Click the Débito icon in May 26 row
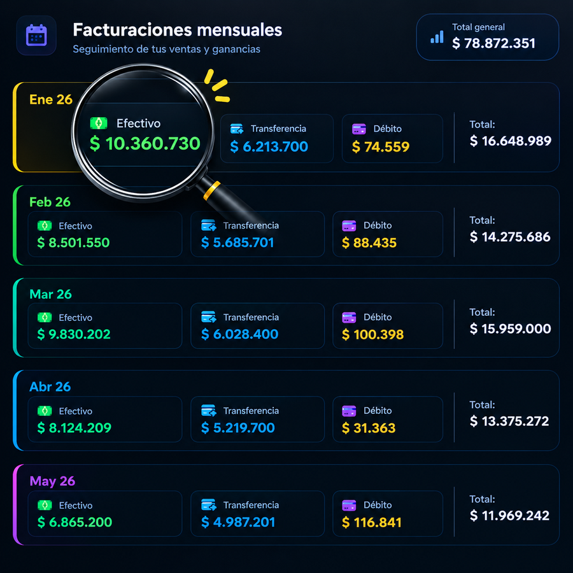 (349, 505)
